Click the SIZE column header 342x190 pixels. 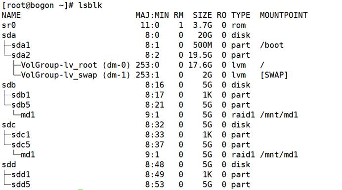tap(202, 15)
